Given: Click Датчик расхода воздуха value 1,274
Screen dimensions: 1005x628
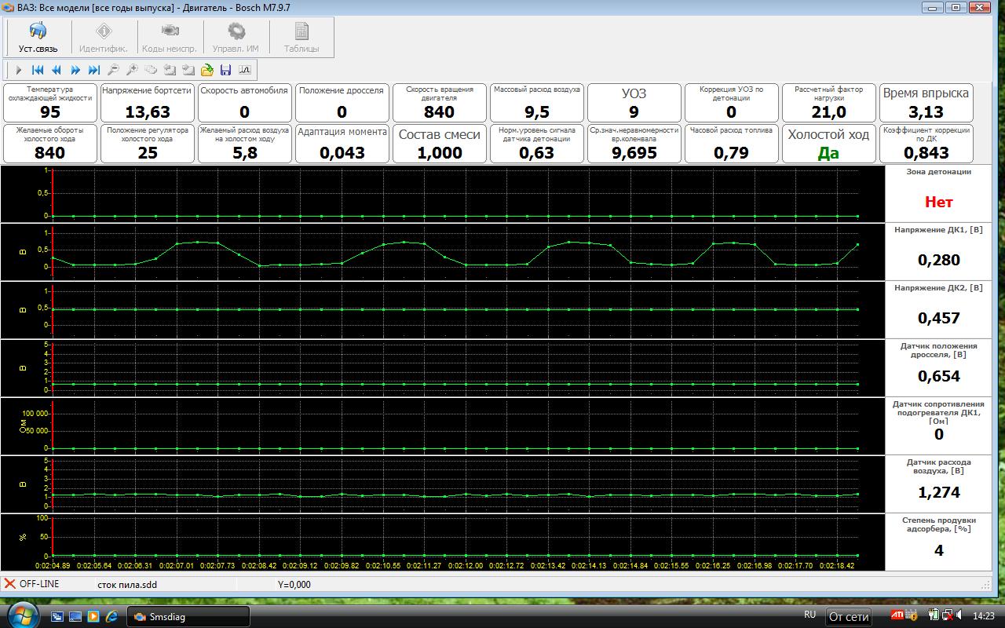Looking at the screenshot, I should (x=938, y=492).
